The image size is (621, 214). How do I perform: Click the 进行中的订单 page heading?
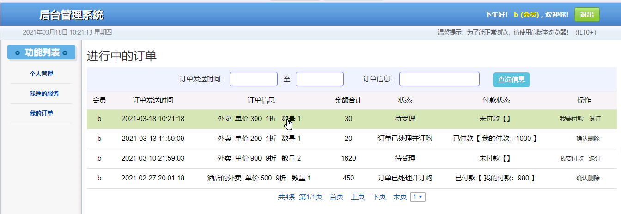coord(122,56)
